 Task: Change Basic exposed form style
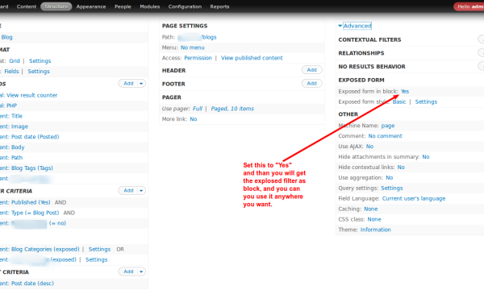(x=399, y=102)
